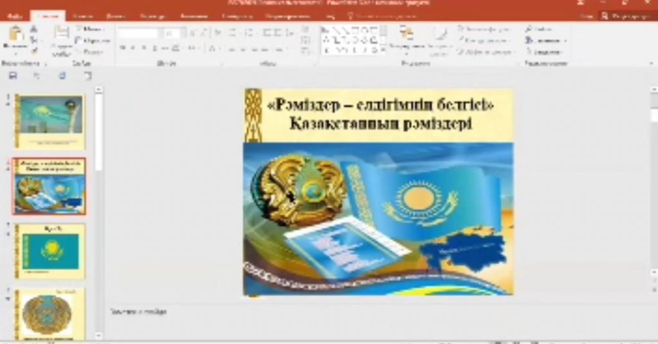
Task: Undo the last action in quick access toolbar
Action: tap(37, 76)
